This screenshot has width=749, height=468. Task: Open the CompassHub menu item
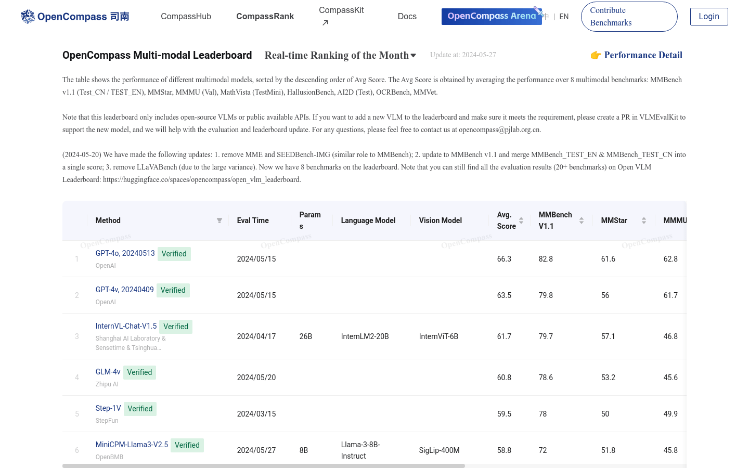(x=186, y=17)
